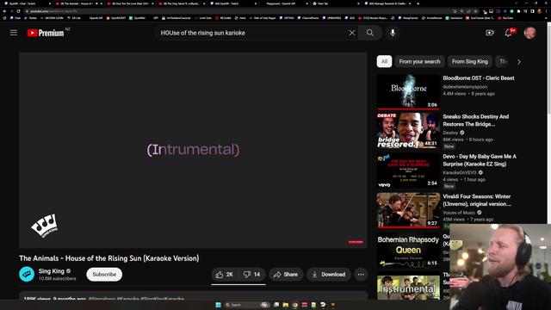Select the From your search chip
Image resolution: width=551 pixels, height=310 pixels.
[419, 61]
